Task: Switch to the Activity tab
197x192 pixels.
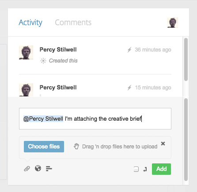Action: [x=30, y=22]
